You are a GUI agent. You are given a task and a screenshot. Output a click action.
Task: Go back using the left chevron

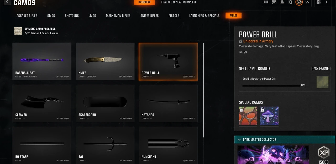pyautogui.click(x=7, y=2)
